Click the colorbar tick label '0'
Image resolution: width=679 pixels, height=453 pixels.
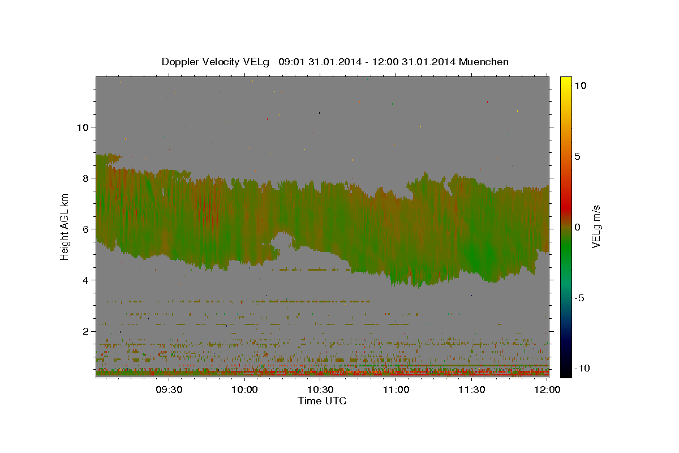[577, 227]
